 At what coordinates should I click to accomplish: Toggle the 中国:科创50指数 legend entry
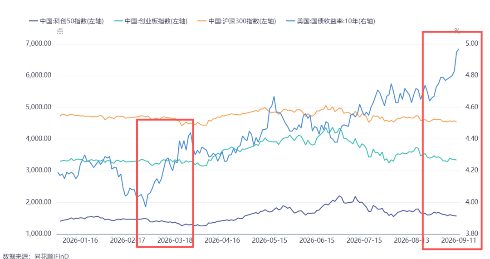66,21
